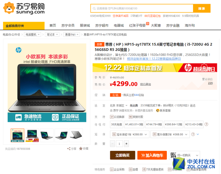221x174 pixels.
Task: Click the 7天无理由退货 service icon
Action: pos(144,170)
